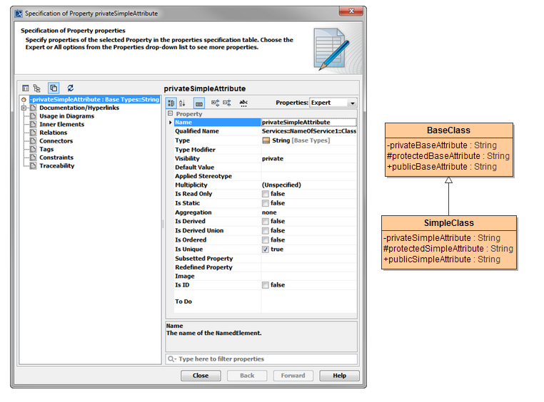Select the Traceability tree item

point(57,166)
